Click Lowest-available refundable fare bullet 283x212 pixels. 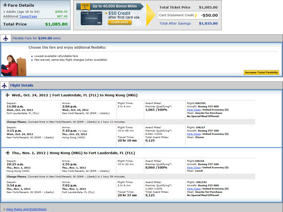pos(56,56)
